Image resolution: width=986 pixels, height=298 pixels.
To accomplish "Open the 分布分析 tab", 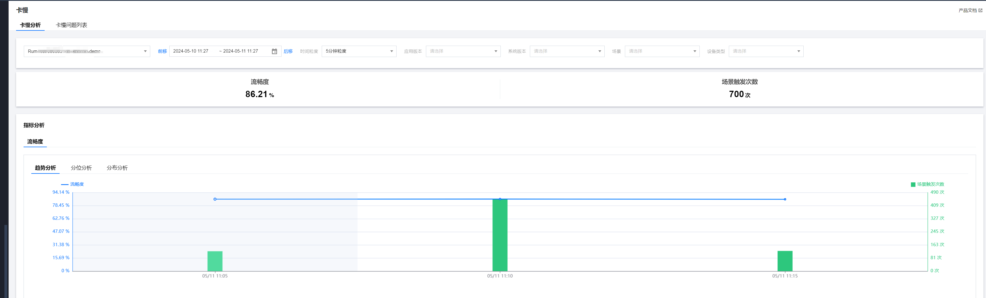I will [x=117, y=168].
